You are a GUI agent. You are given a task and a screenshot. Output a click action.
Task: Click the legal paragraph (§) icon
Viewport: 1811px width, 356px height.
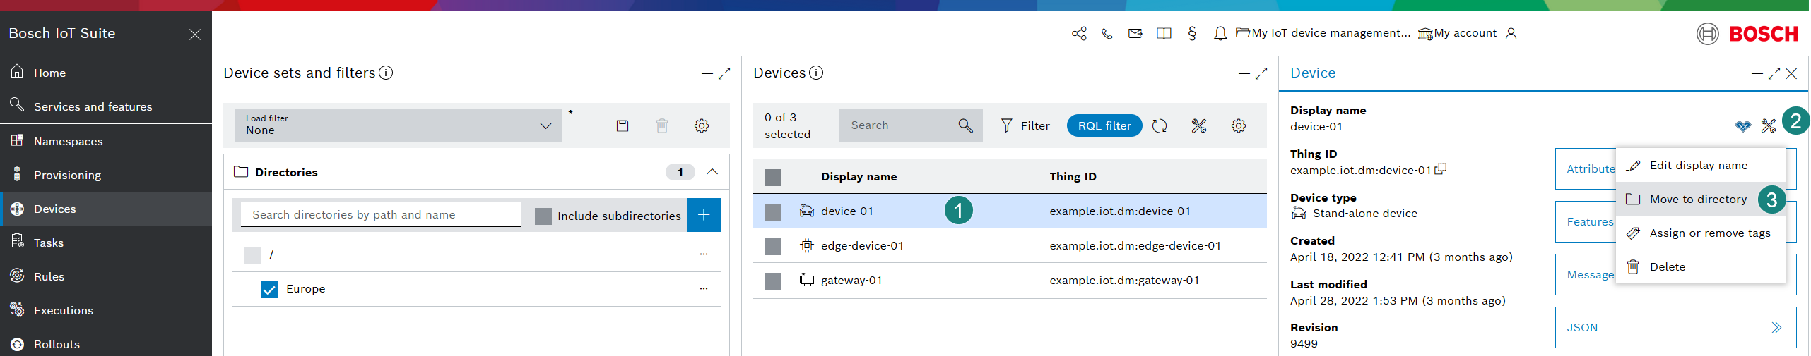[1192, 33]
